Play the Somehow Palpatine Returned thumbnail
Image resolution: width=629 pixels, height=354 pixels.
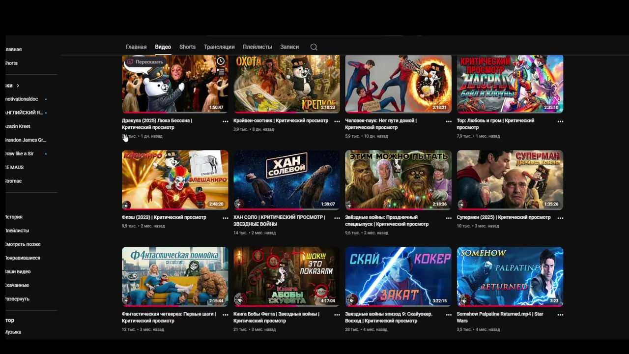[510, 277]
